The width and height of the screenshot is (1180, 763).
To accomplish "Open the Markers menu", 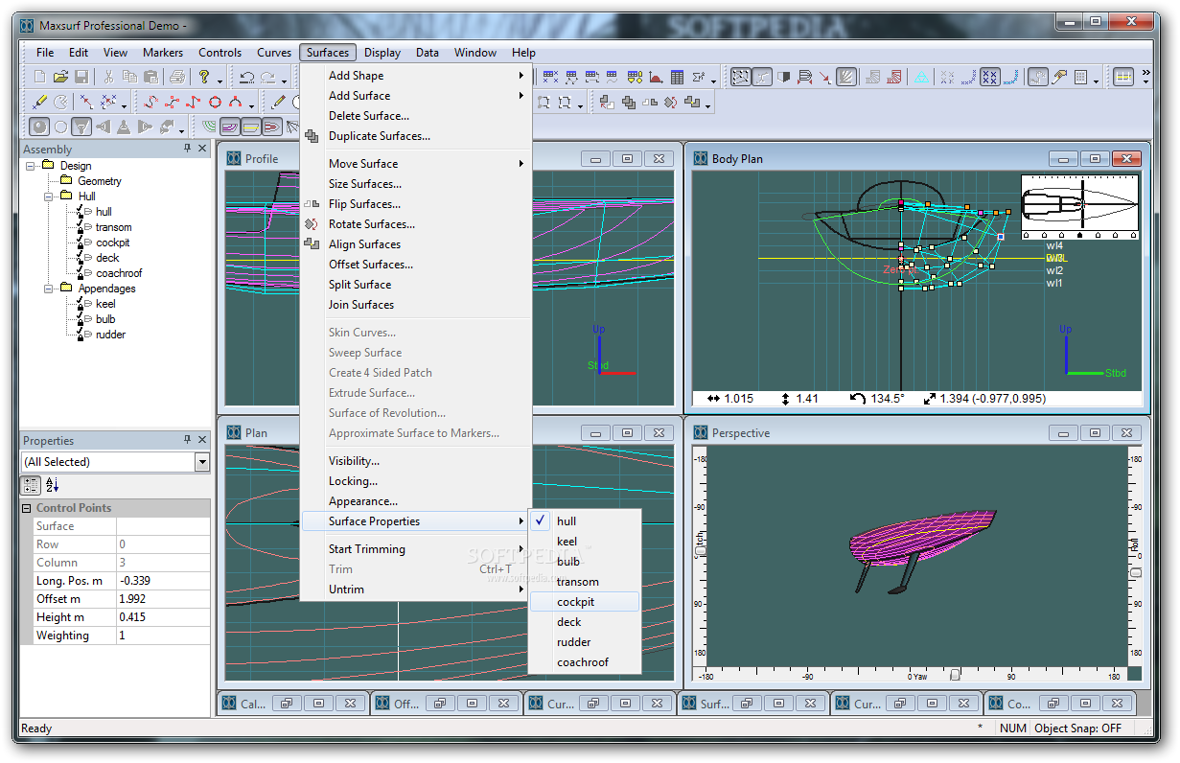I will click(163, 53).
